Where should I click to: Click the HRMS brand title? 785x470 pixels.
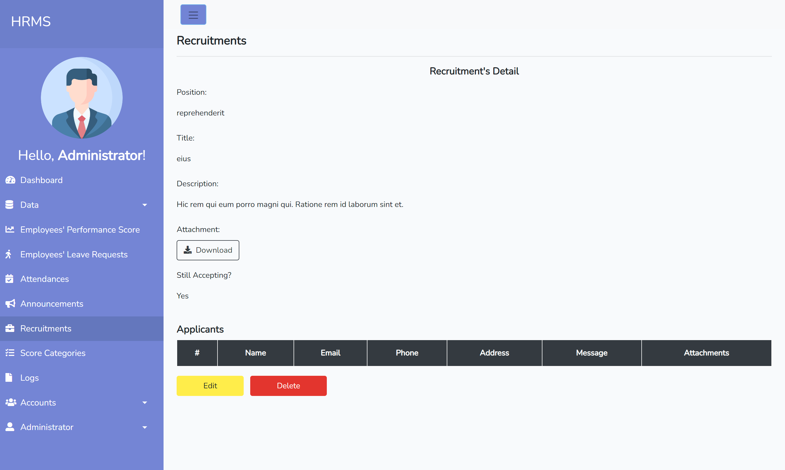point(31,22)
